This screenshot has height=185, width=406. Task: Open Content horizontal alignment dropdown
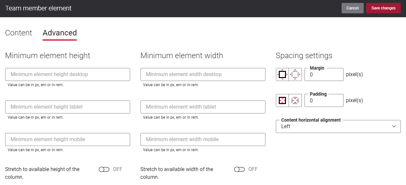[338, 126]
